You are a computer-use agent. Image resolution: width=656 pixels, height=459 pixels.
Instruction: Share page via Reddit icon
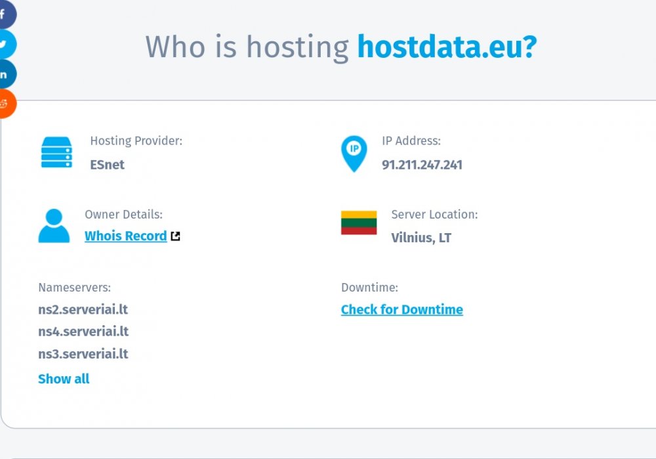point(5,104)
